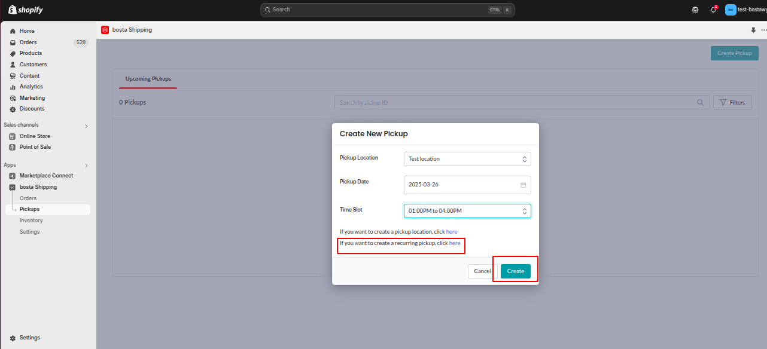767x349 pixels.
Task: Open Analytics in the sidebar
Action: pyautogui.click(x=31, y=87)
